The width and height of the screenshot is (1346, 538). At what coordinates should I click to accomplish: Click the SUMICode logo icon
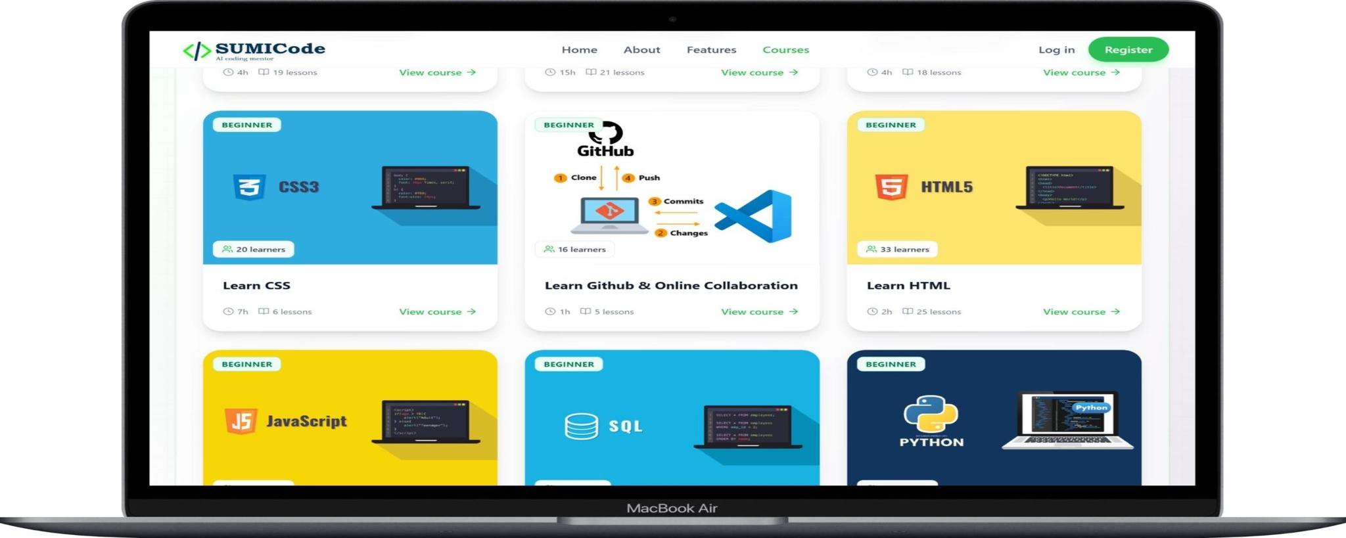tap(197, 51)
